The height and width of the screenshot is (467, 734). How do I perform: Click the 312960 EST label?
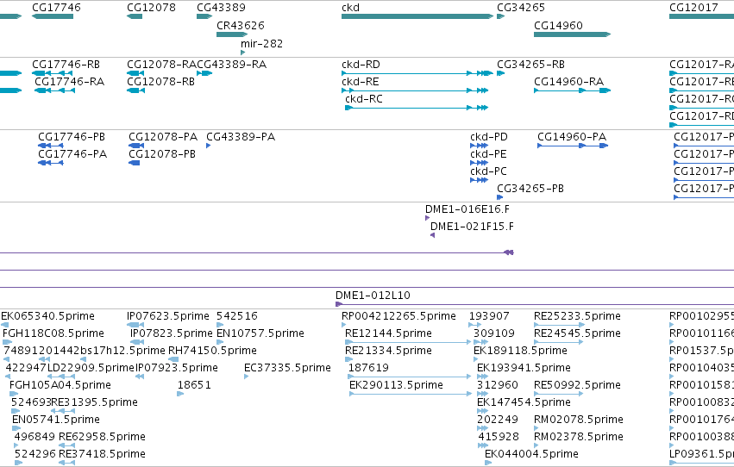498,386
